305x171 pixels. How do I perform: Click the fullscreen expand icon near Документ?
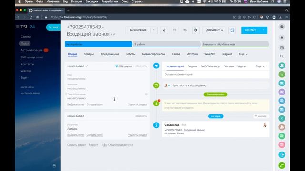tap(232, 30)
